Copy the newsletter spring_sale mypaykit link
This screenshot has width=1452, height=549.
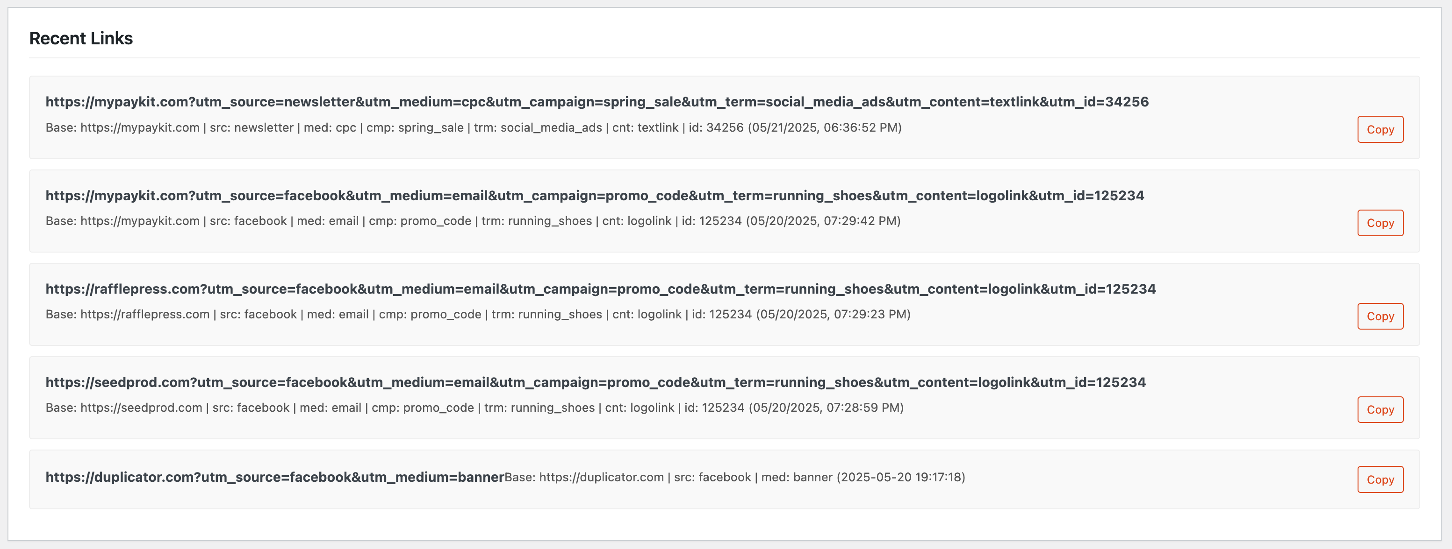1380,129
